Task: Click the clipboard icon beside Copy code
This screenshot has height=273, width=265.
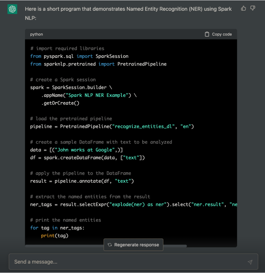Action: pyautogui.click(x=207, y=34)
